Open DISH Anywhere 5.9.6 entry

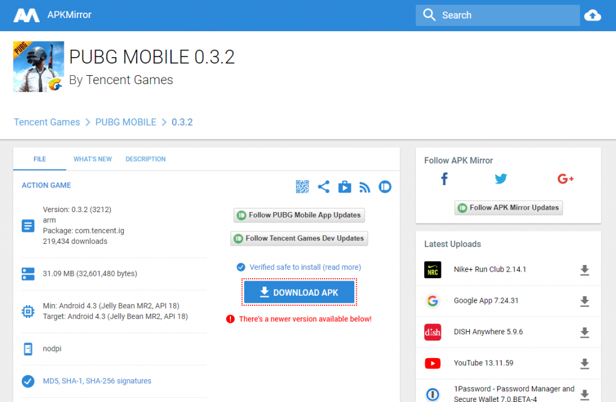click(488, 332)
